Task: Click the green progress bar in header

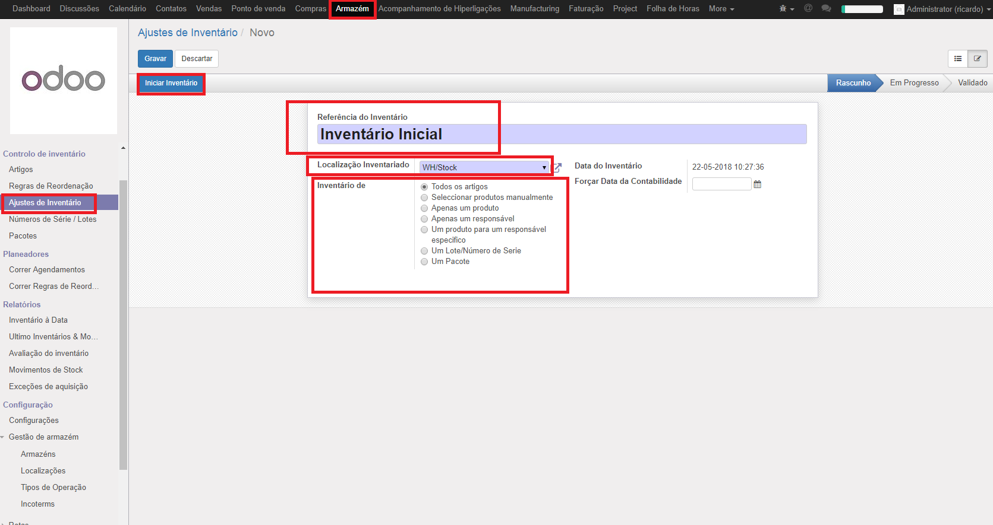Action: (862, 9)
